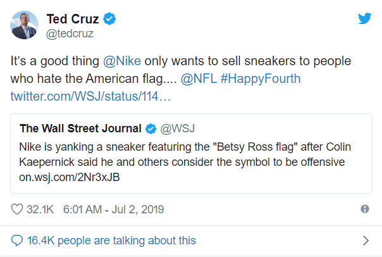The image size is (382, 257).
Task: Open the tweet info circle icon
Action: 365,209
